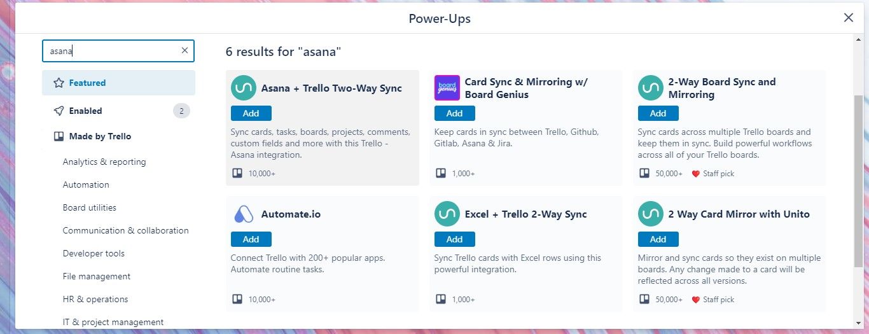Select the Automation category
The width and height of the screenshot is (869, 334).
(86, 184)
